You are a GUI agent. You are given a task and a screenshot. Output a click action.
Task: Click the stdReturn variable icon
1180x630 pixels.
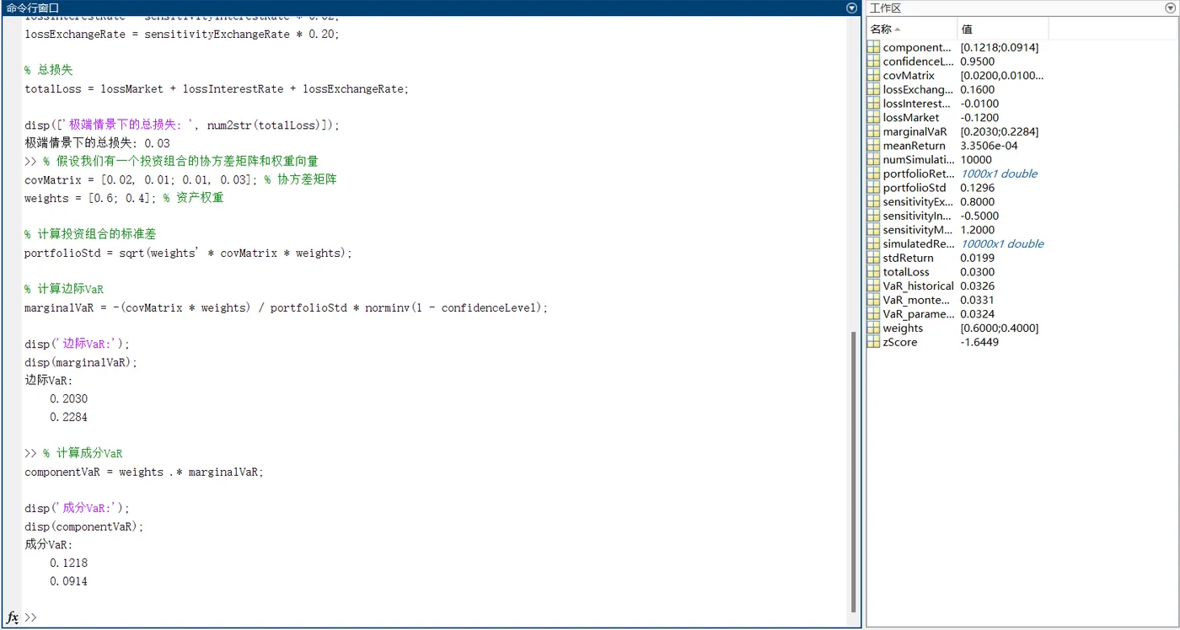coord(874,259)
